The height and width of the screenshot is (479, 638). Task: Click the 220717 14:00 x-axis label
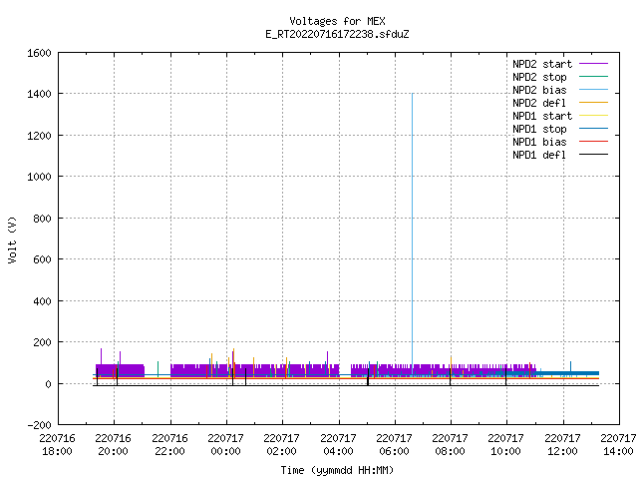(x=618, y=445)
